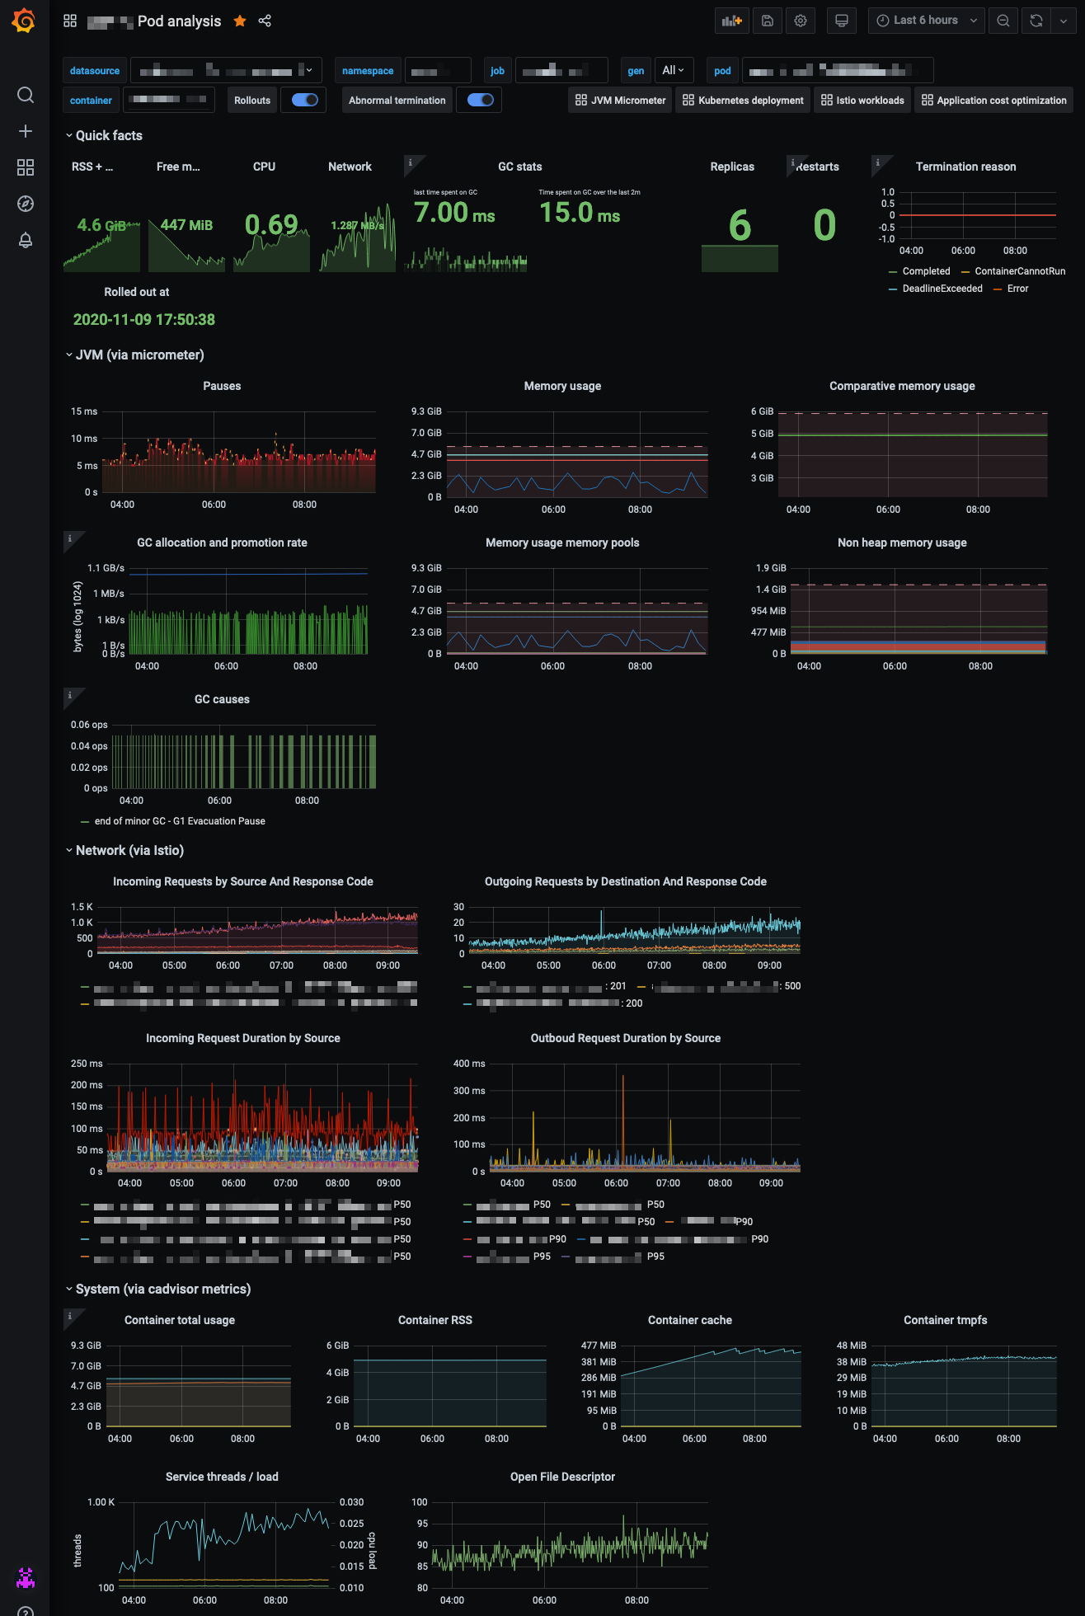Click info icon on GC allocation panel
This screenshot has width=1085, height=1616.
pos(69,538)
